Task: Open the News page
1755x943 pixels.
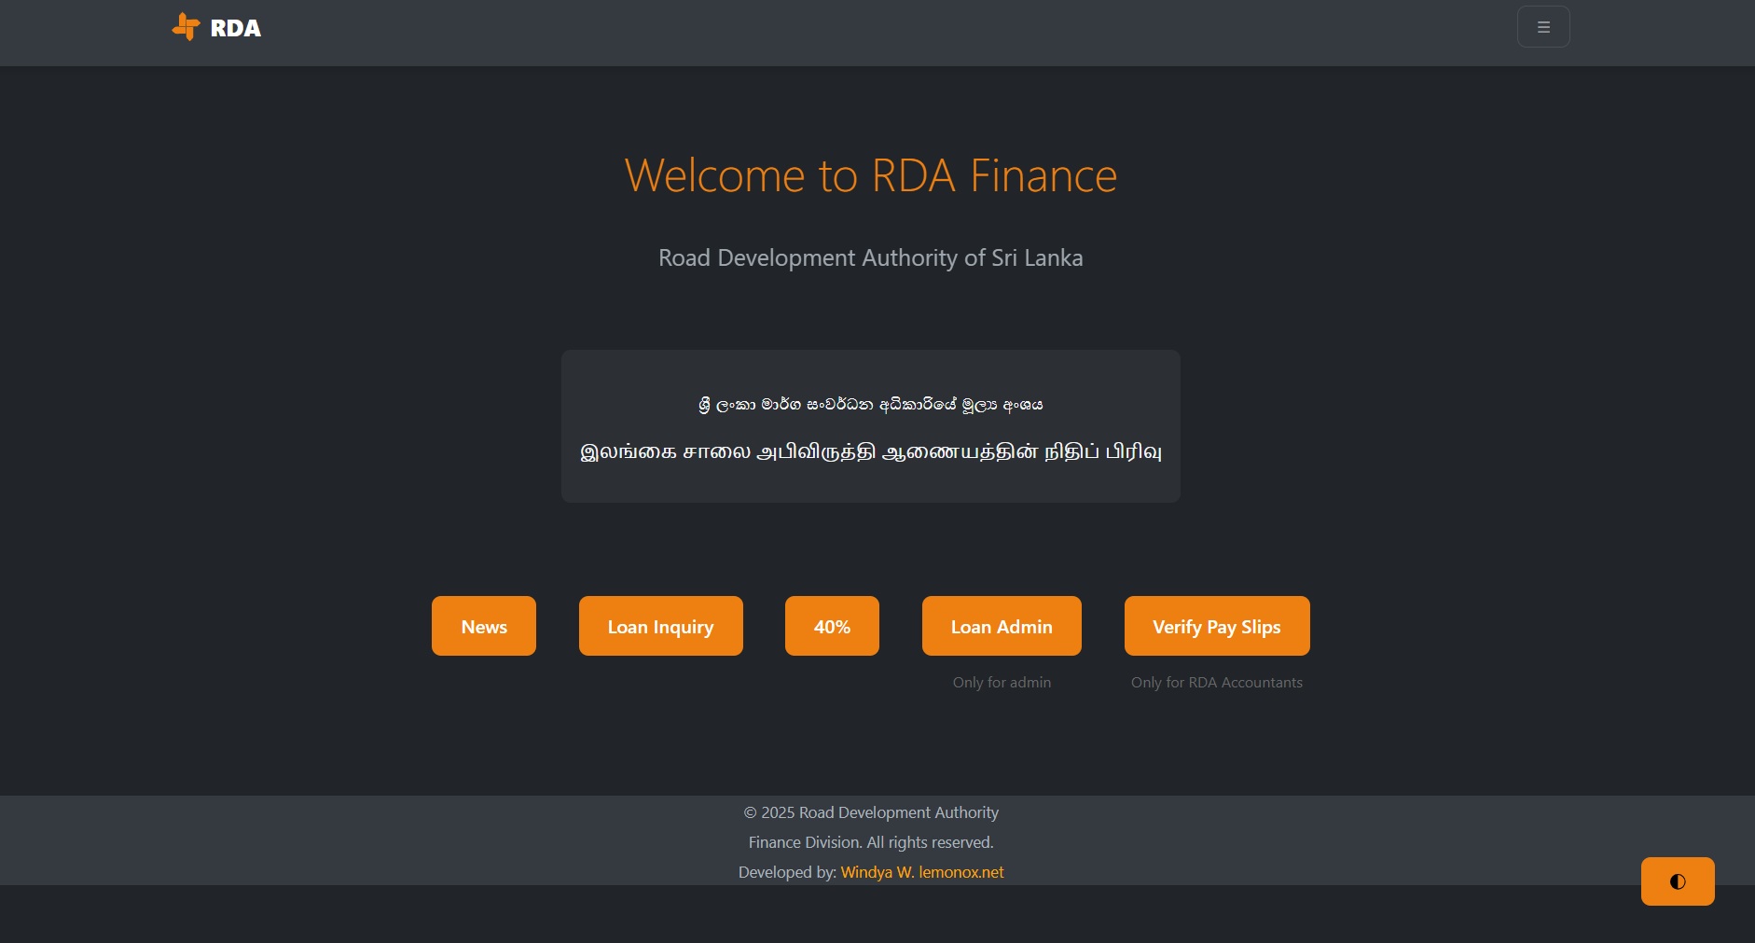Action: [x=483, y=626]
